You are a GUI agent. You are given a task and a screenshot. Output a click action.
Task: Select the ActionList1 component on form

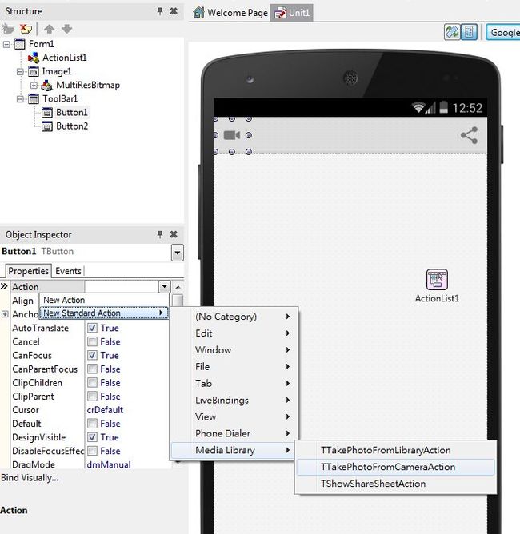click(x=437, y=285)
